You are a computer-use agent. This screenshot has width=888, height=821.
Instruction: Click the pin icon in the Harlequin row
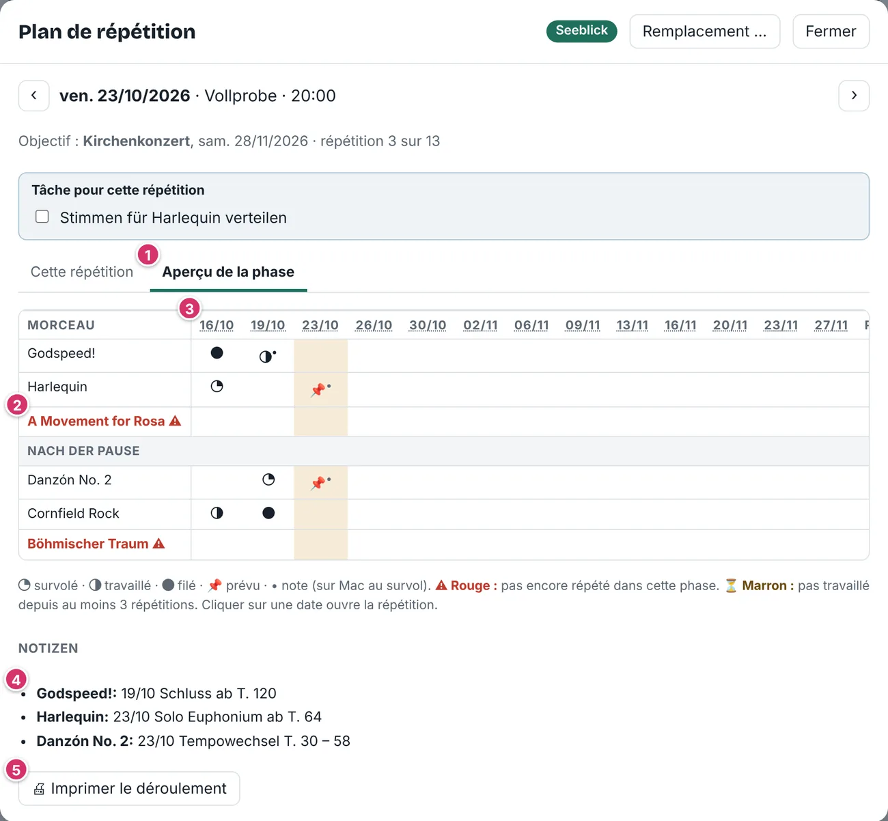point(318,391)
